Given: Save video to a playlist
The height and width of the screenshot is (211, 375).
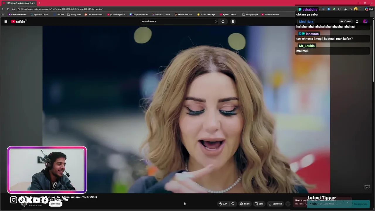Looking at the screenshot, I should [259, 204].
